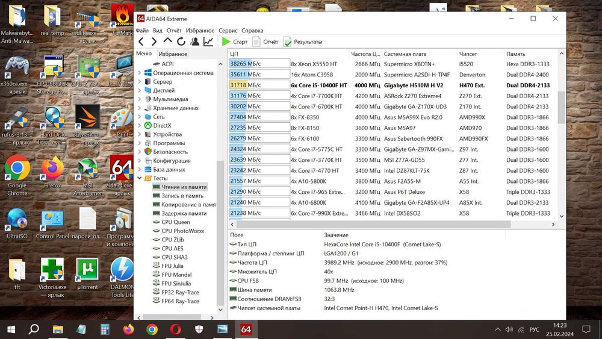The height and width of the screenshot is (339, 602).
Task: Sort by the Чипсет column header
Action: click(480, 54)
